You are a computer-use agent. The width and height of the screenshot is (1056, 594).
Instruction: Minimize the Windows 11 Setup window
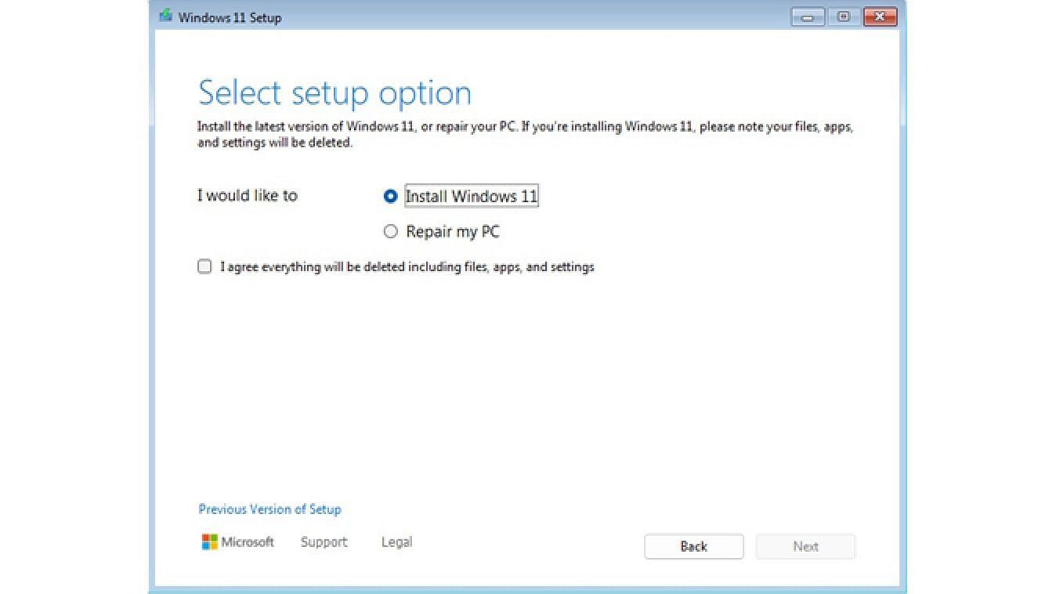click(807, 16)
